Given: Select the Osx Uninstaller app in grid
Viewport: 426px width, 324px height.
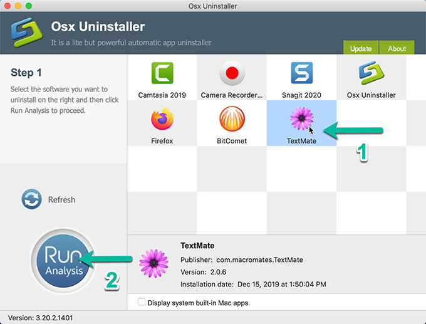Looking at the screenshot, I should [371, 73].
